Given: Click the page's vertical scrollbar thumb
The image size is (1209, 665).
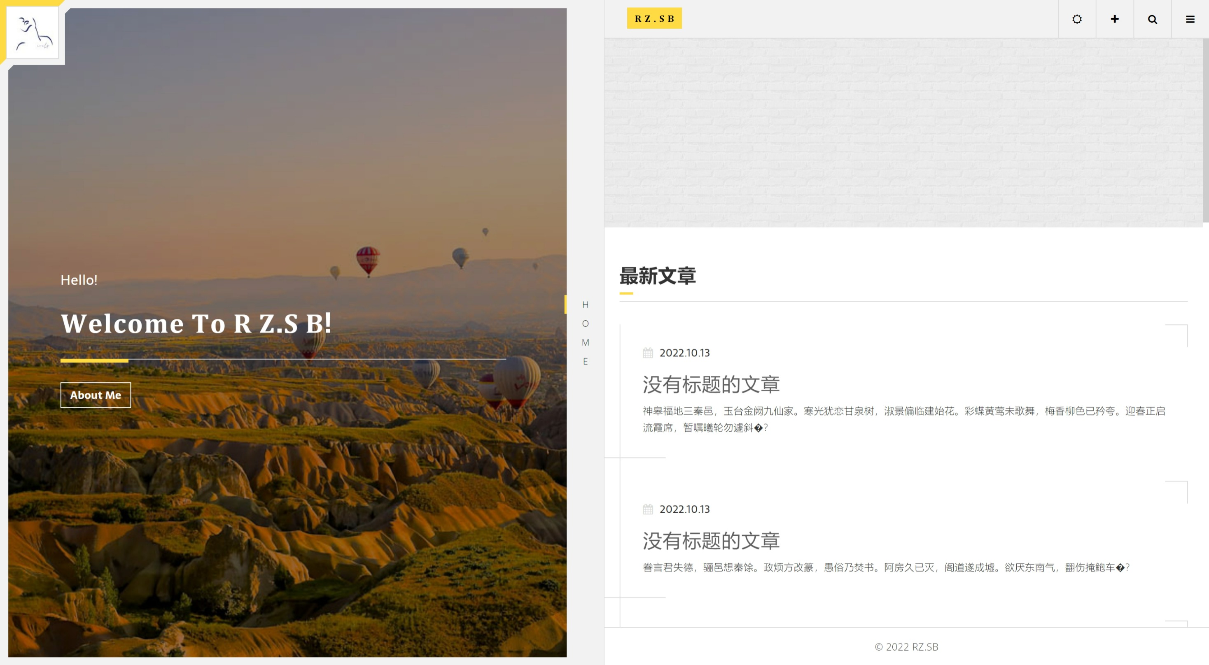Looking at the screenshot, I should (1205, 130).
